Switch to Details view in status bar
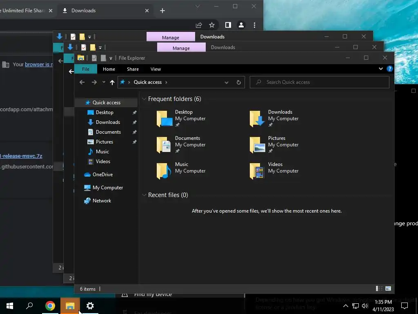 pos(379,288)
